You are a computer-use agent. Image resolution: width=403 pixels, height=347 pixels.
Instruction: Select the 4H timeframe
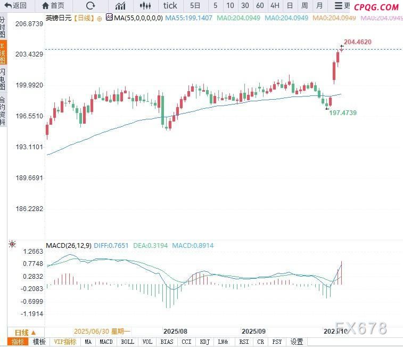coord(275,6)
